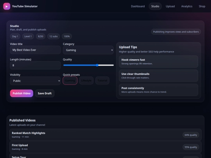Screen dimensions: 211x158
Task: Click into the Length minutes field
Action: pos(35,65)
